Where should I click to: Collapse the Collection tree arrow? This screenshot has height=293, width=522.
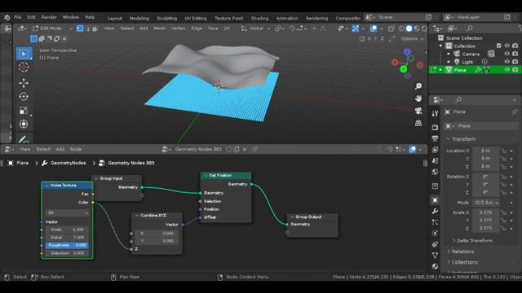(440, 46)
